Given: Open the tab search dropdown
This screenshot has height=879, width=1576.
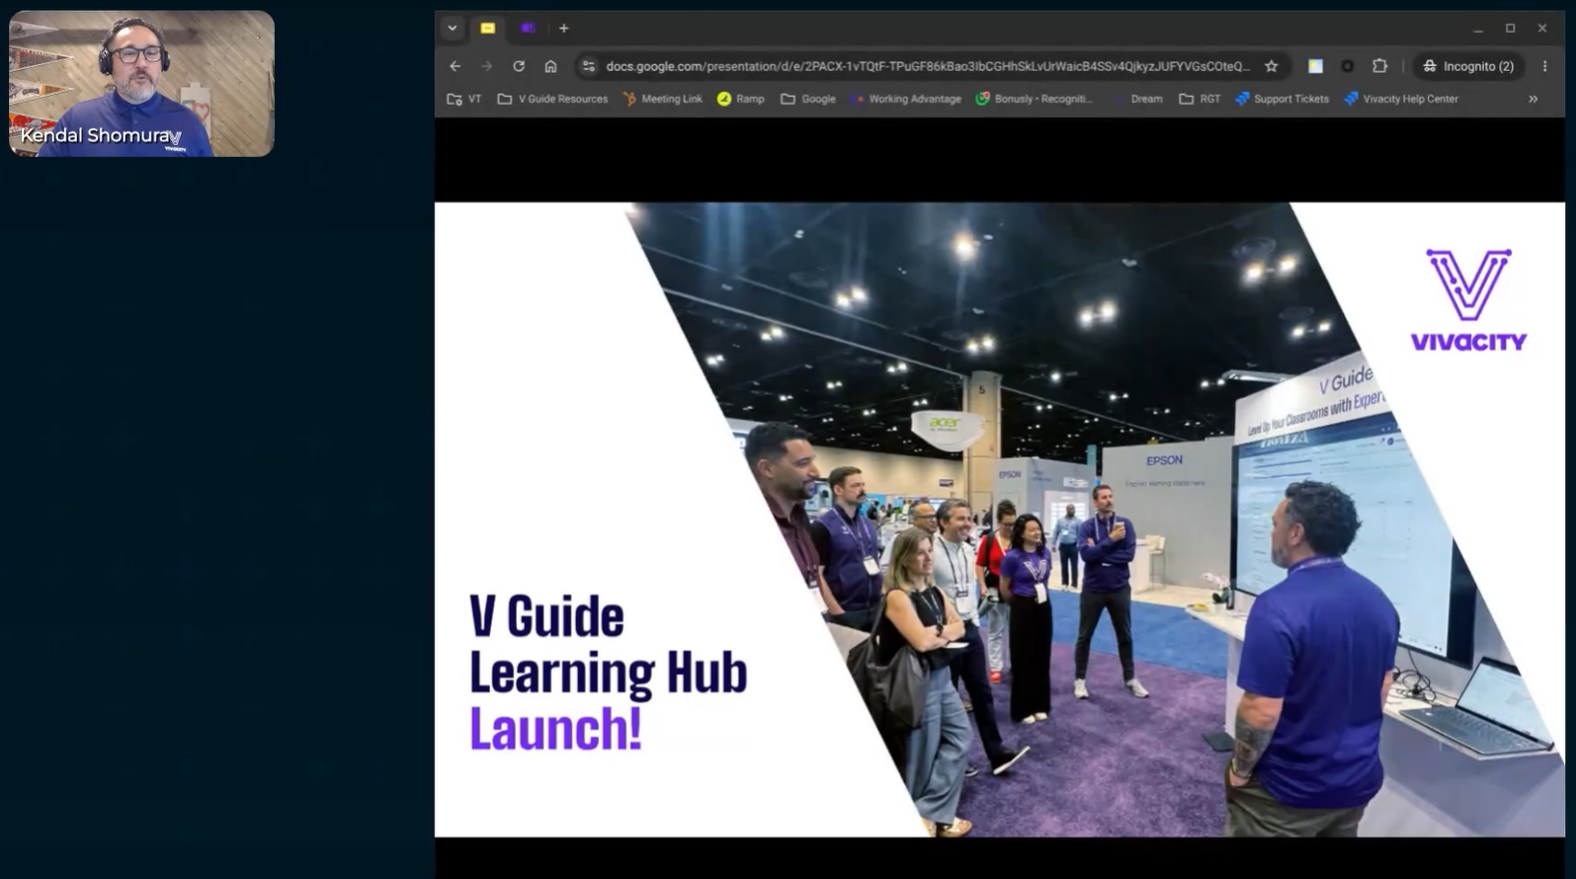Looking at the screenshot, I should (x=453, y=29).
